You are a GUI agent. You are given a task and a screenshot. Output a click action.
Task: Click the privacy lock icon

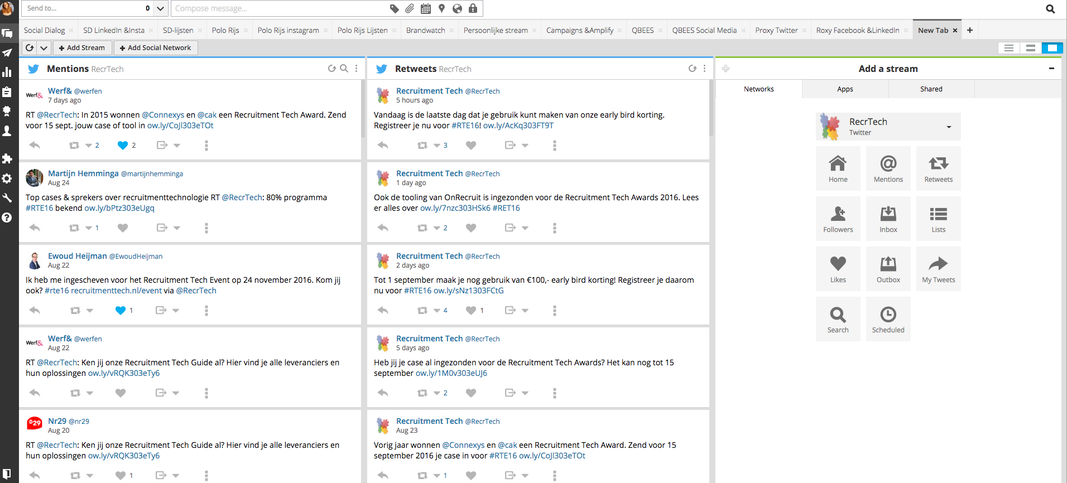473,8
